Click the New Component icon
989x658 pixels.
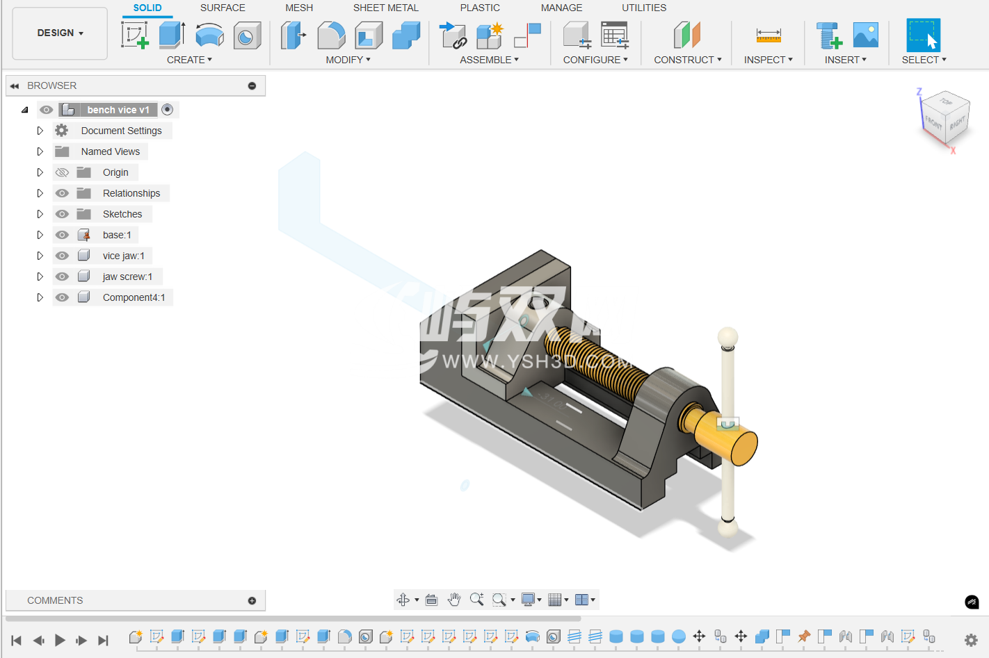click(x=490, y=35)
